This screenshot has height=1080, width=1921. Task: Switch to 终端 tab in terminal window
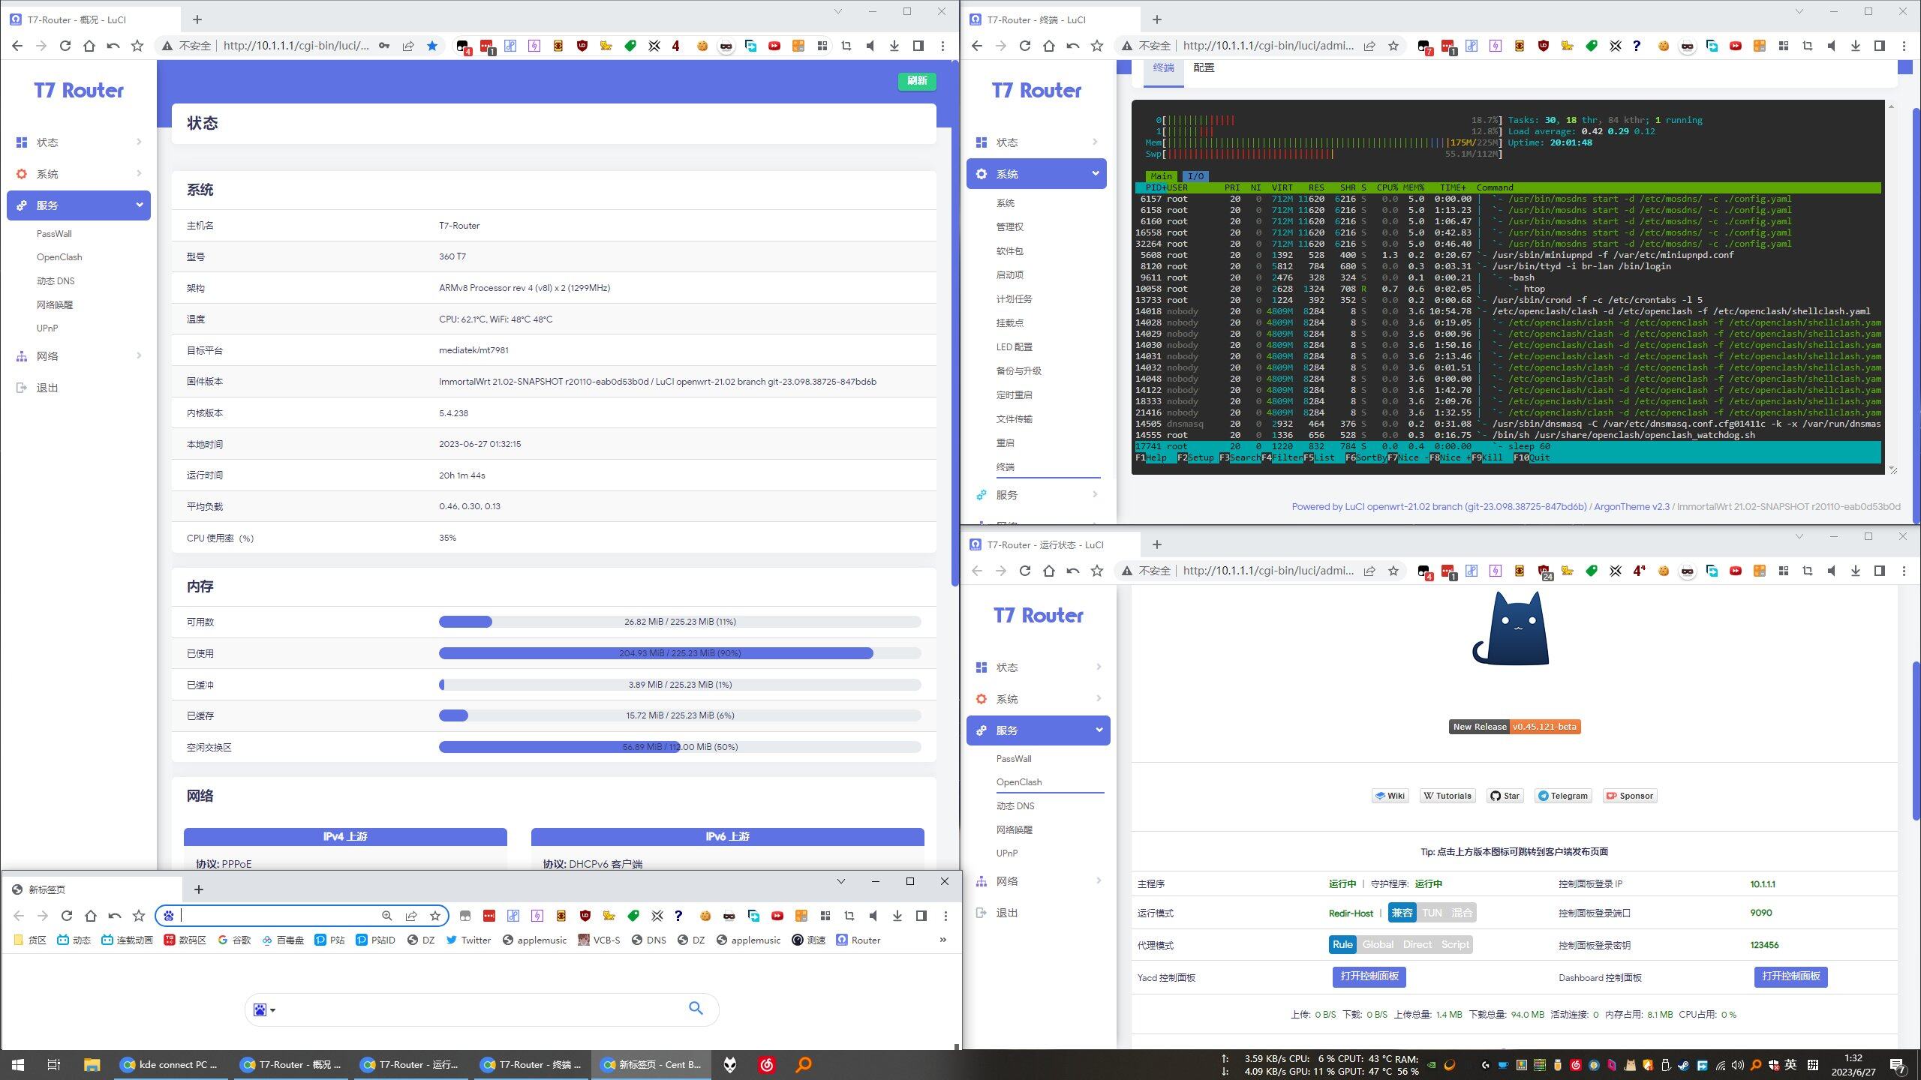1164,67
